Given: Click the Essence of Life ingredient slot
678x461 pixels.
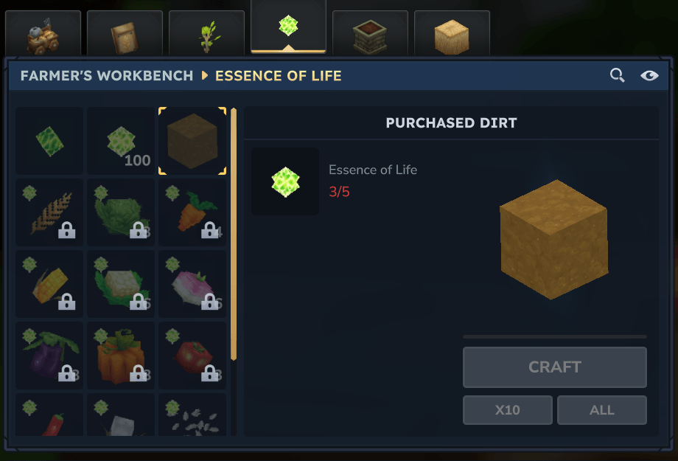Looking at the screenshot, I should tap(285, 181).
